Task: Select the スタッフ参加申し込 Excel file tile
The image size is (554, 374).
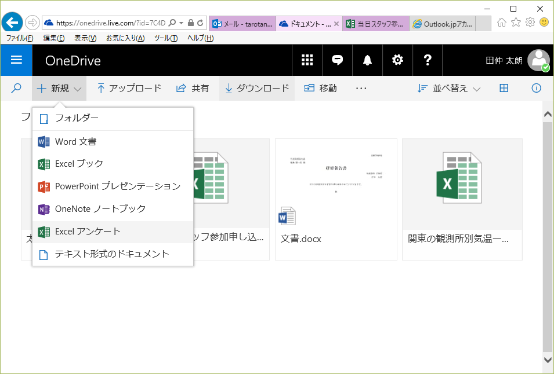Action: pyautogui.click(x=231, y=200)
